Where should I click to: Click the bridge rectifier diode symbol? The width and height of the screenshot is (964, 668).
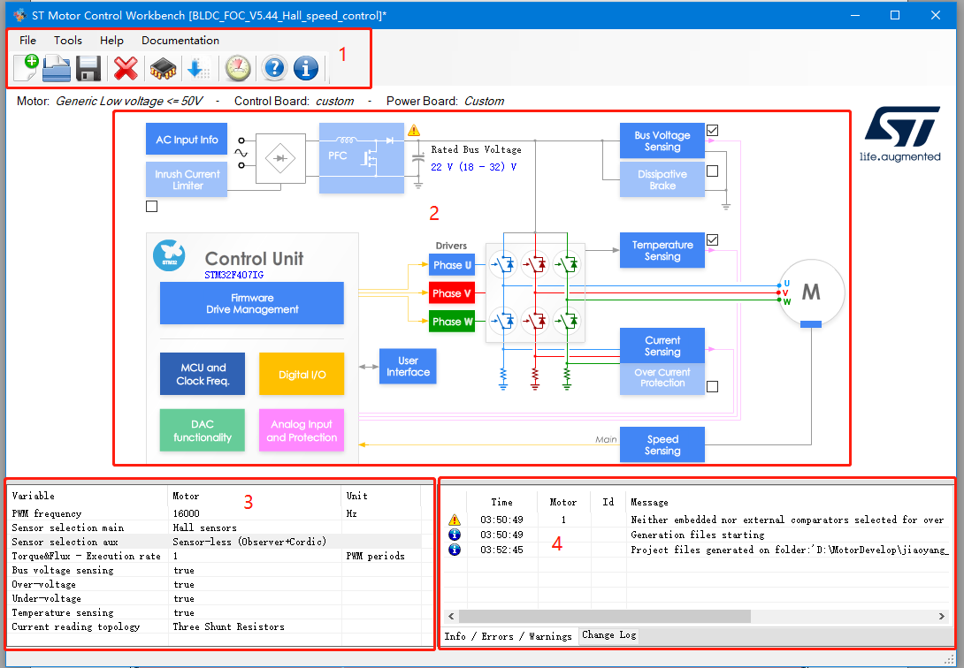point(280,158)
